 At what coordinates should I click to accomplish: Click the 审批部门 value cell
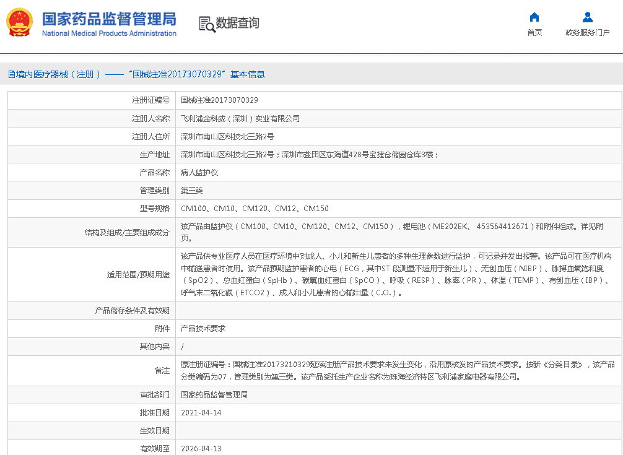coord(214,394)
